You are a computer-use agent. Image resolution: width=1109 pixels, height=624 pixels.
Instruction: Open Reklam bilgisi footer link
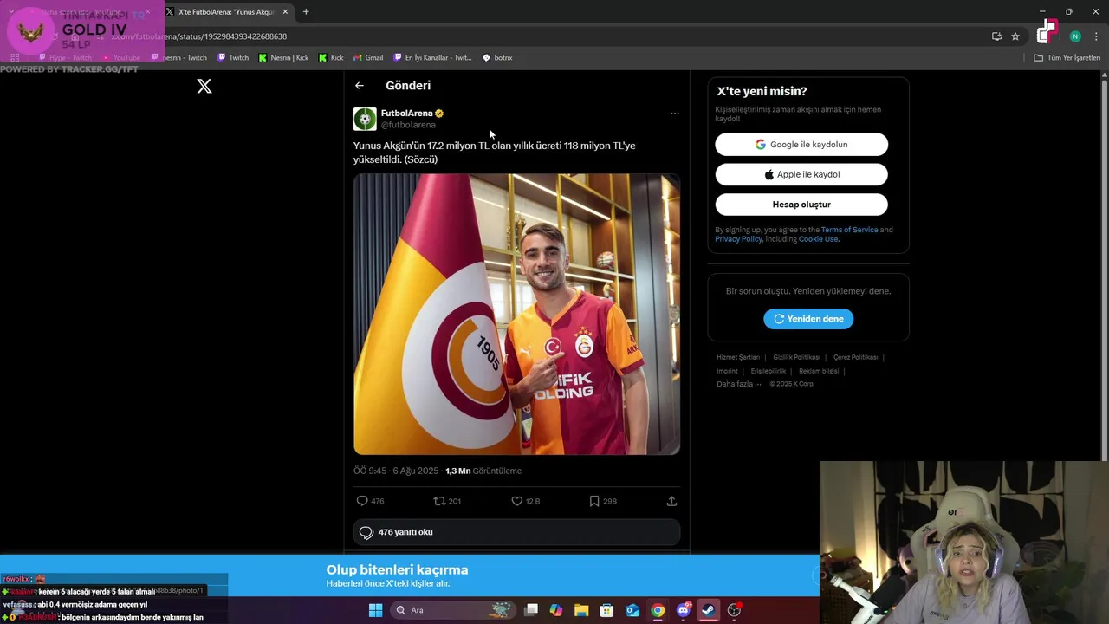(x=819, y=371)
